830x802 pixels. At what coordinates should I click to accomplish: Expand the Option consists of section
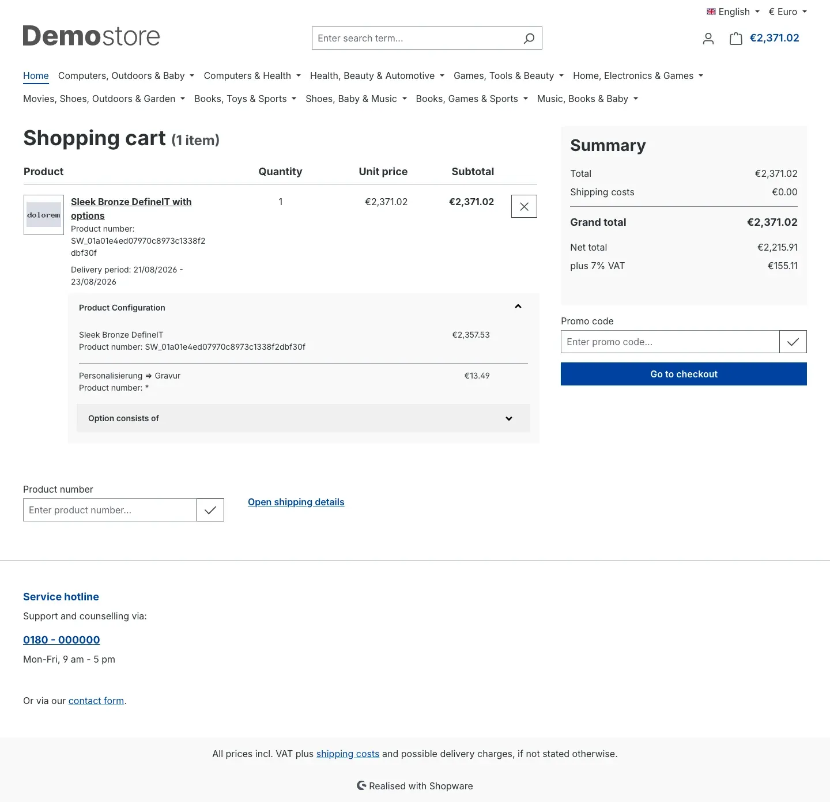pos(508,418)
